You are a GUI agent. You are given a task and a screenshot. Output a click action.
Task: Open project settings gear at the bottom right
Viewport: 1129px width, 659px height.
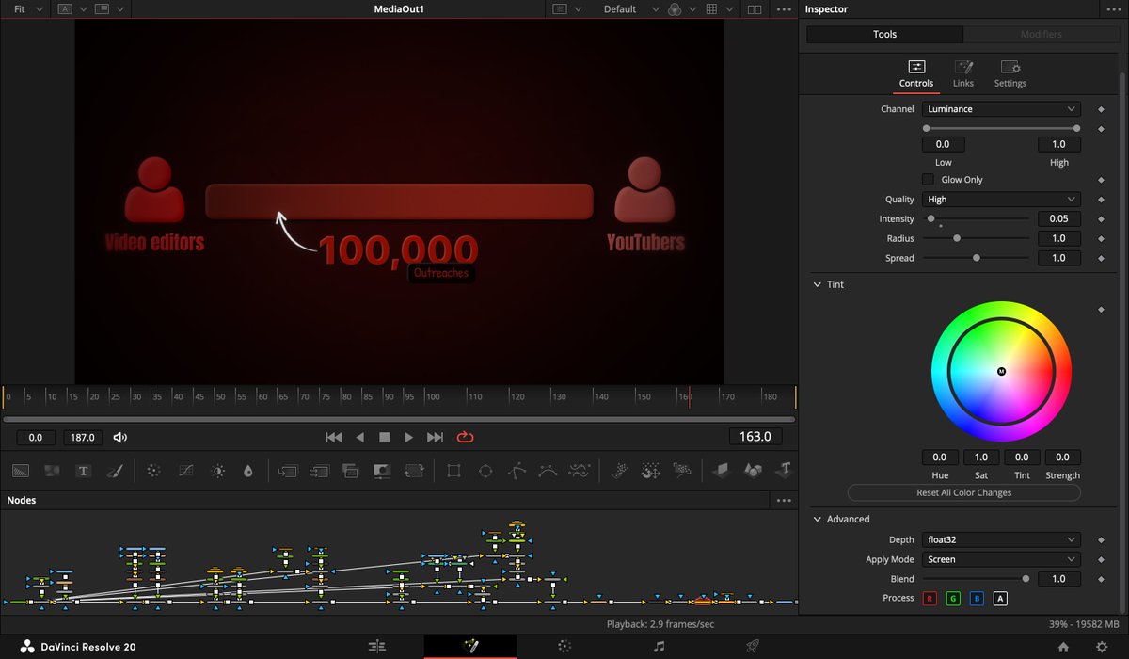point(1102,647)
